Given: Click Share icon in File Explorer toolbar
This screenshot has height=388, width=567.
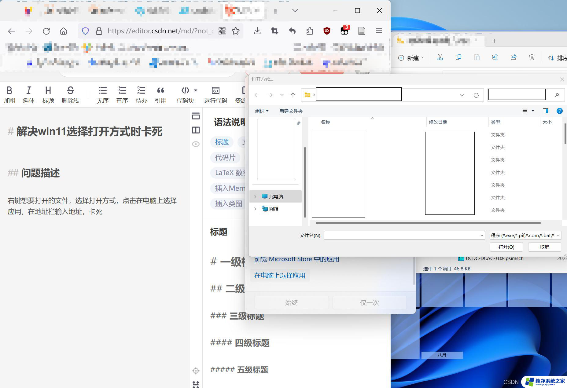Looking at the screenshot, I should (514, 57).
